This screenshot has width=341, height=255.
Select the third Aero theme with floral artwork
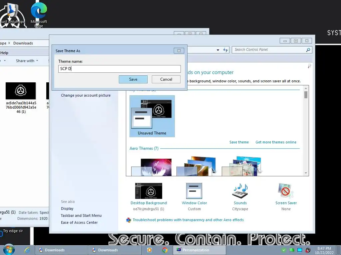[x=241, y=167]
